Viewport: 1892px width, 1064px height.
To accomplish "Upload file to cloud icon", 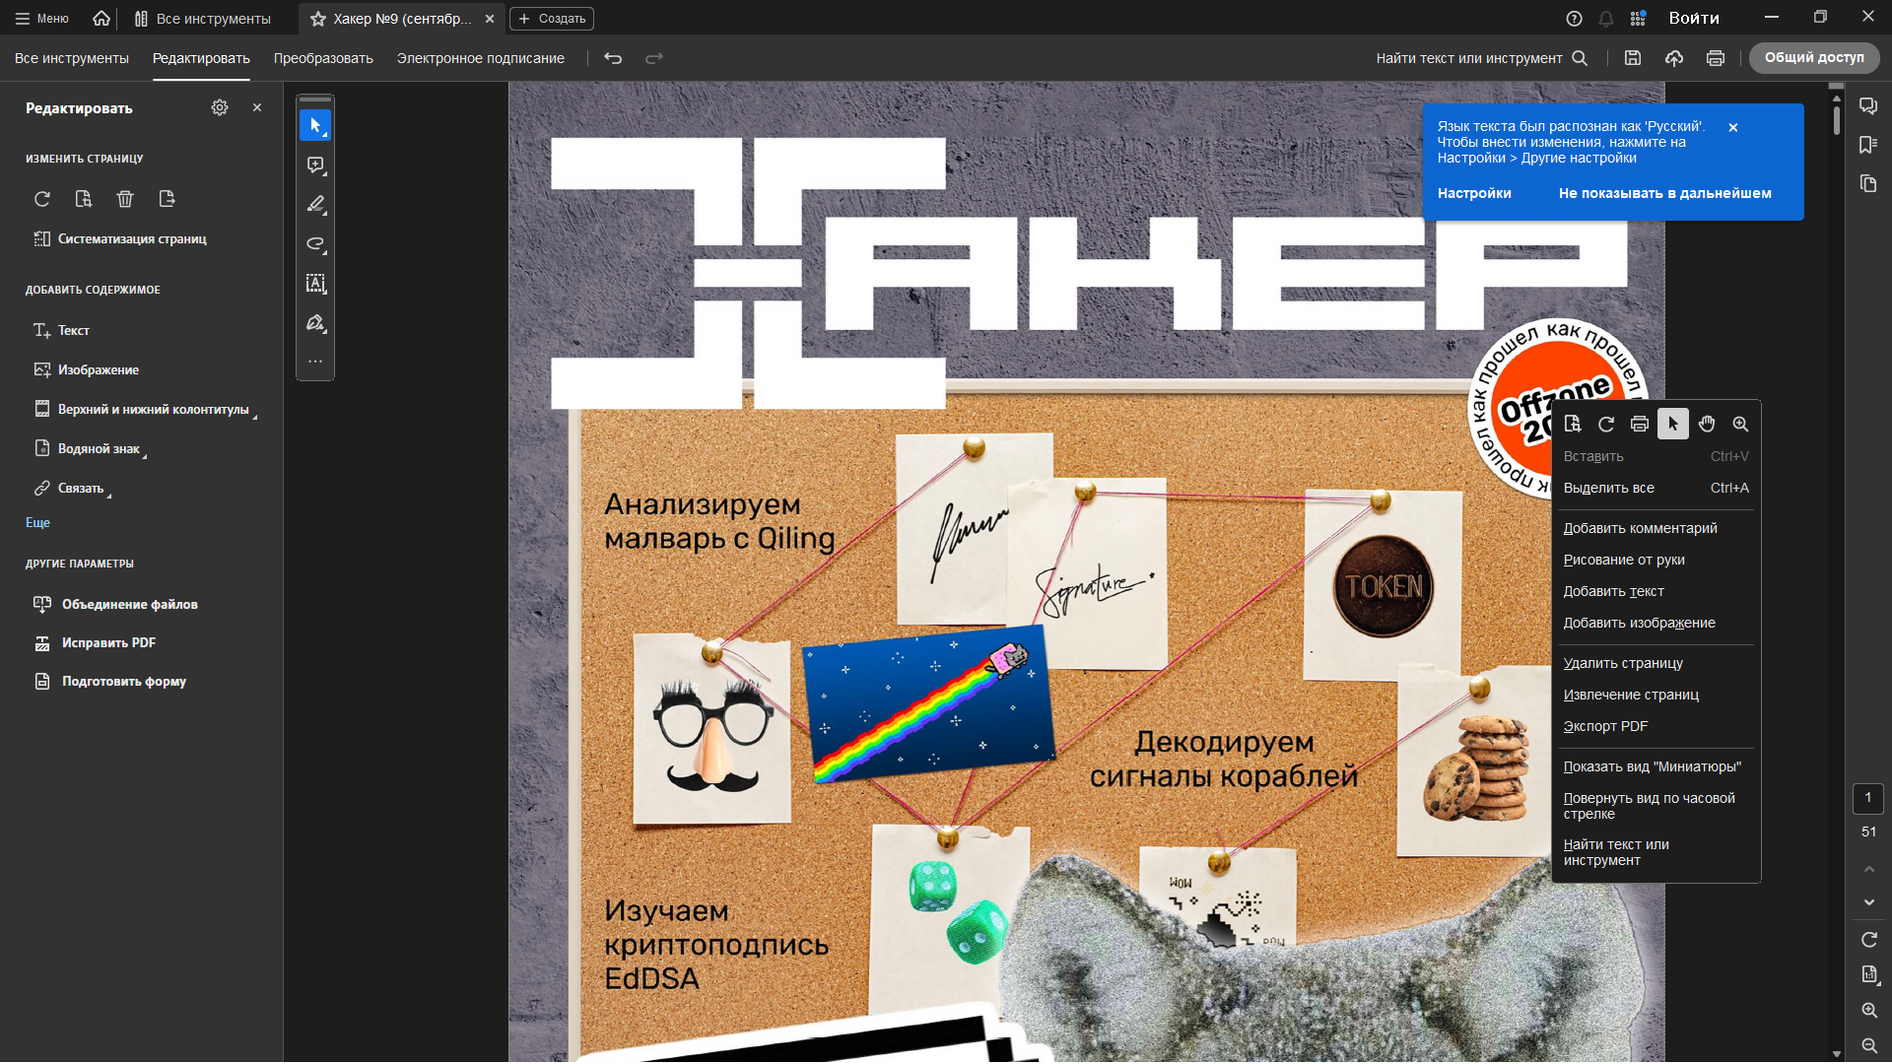I will [1674, 58].
